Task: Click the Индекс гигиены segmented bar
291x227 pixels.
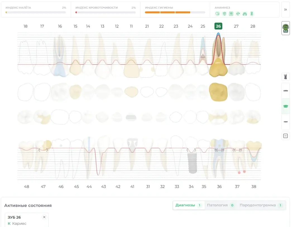Action: 175,13
